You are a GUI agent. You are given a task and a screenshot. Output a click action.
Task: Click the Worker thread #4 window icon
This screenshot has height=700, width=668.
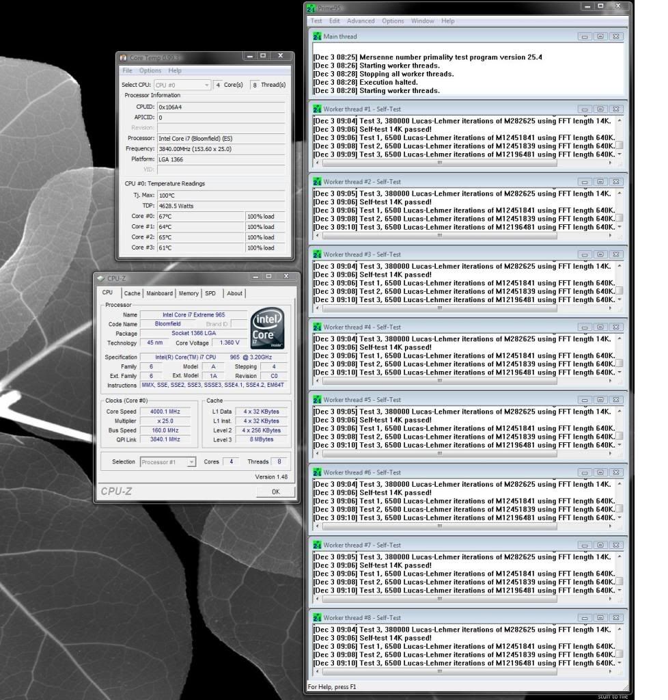317,327
